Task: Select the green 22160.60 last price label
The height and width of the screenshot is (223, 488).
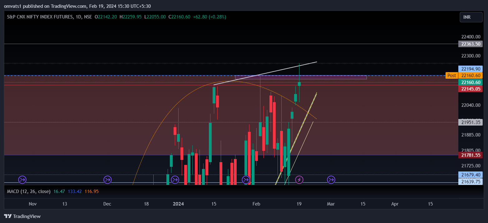Action: [470, 82]
